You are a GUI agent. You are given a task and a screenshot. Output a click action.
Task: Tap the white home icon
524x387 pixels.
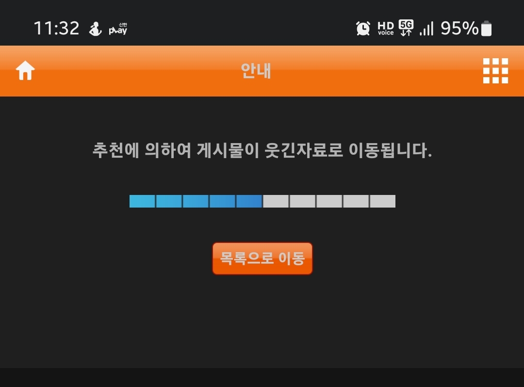click(25, 70)
